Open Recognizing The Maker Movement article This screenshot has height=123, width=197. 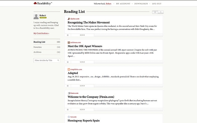[x=89, y=22]
